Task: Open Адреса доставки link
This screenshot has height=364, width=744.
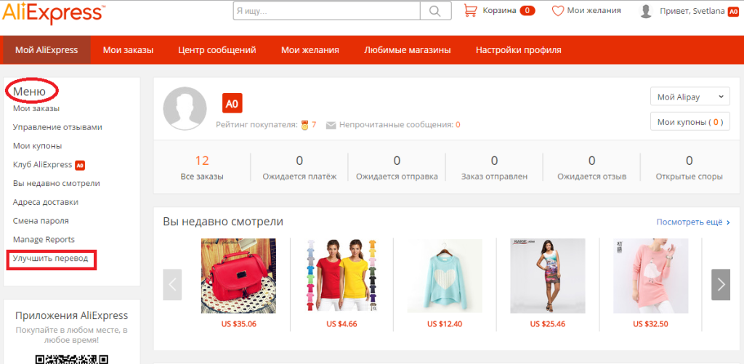Action: point(46,202)
